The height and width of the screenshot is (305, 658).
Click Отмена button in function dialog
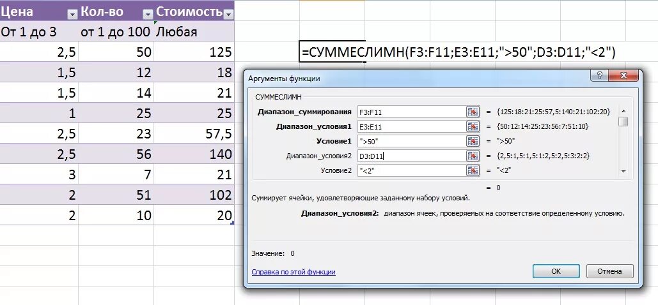(610, 271)
